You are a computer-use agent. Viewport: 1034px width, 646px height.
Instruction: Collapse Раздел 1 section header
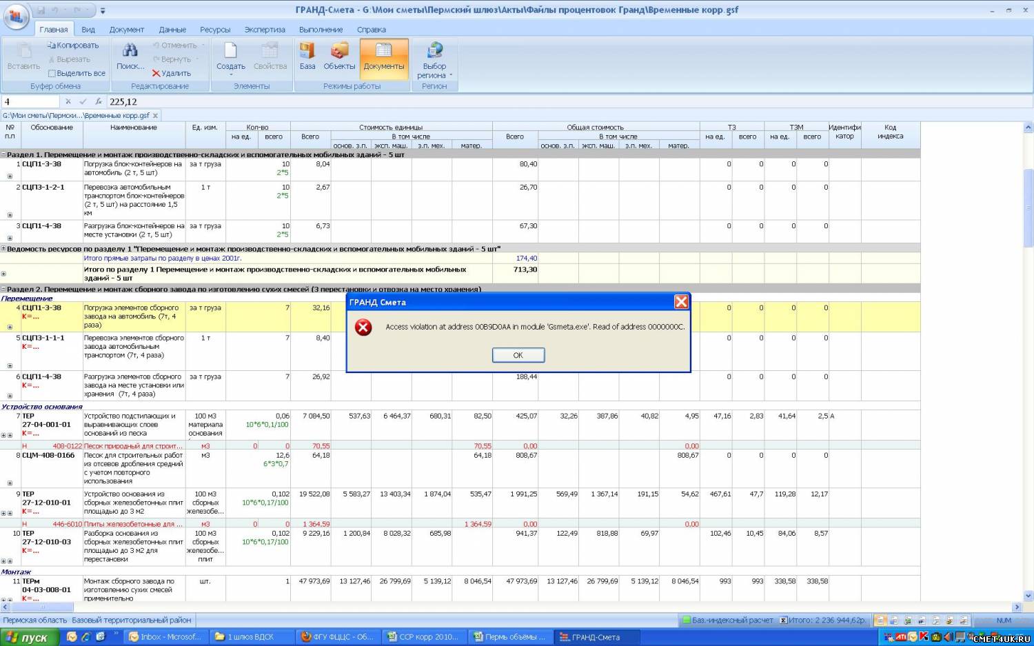click(x=3, y=154)
